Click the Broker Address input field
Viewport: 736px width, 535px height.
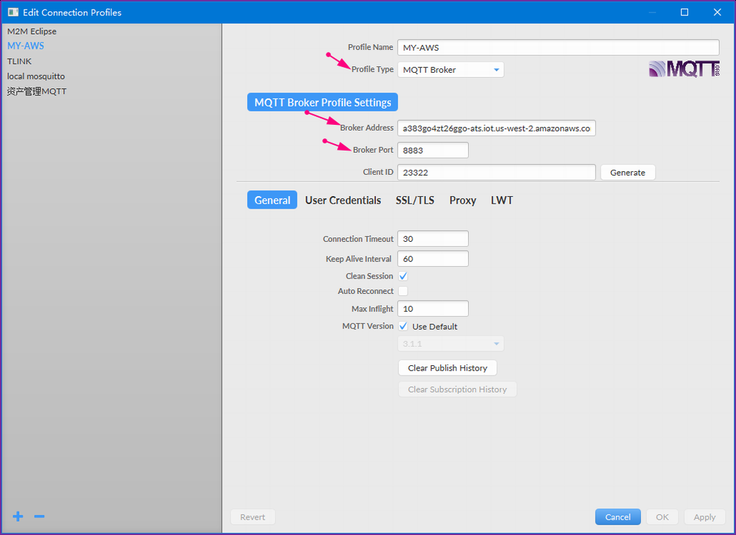(x=496, y=128)
